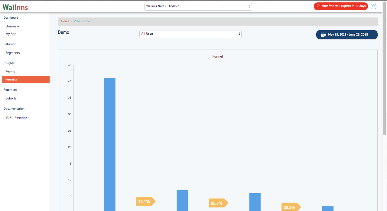Click the 17.1% conversion label

click(146, 201)
